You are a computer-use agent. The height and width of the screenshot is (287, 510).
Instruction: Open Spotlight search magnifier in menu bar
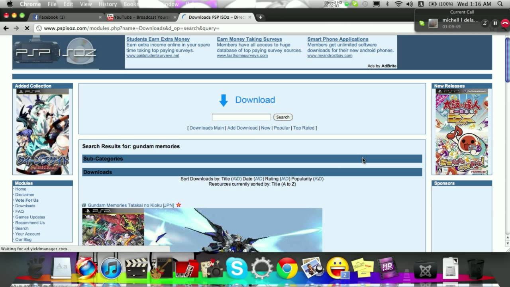click(500, 4)
